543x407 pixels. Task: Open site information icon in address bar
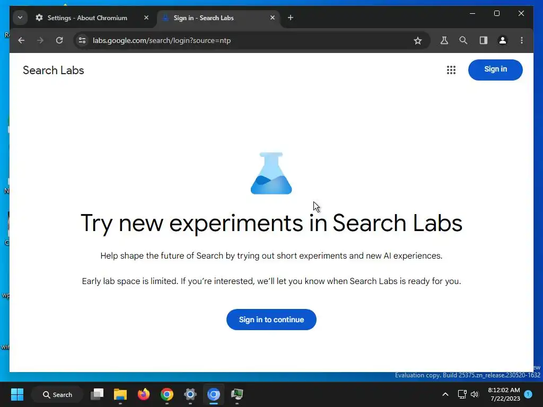point(82,40)
